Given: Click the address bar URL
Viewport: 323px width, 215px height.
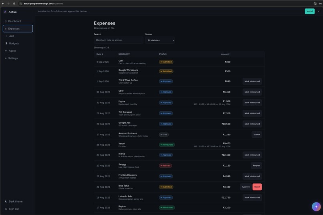Looking at the screenshot, I should point(43,4).
